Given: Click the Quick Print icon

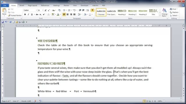Looking at the screenshot, I should (x=20, y=22).
